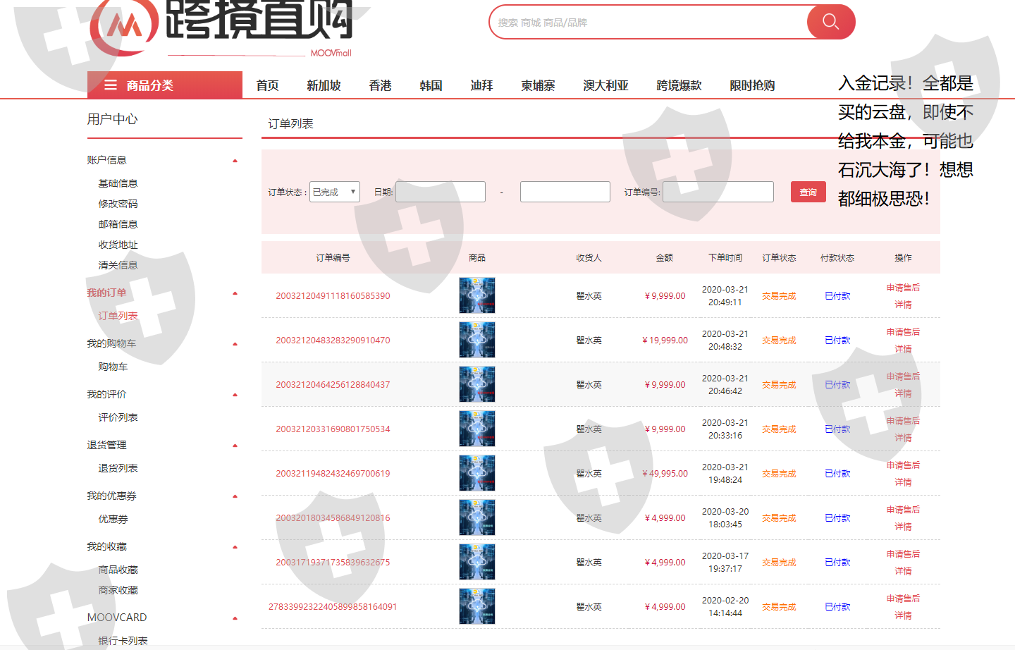Click 申请售后 for the ¥19,999.00 order
The height and width of the screenshot is (650, 1015).
[x=903, y=332]
